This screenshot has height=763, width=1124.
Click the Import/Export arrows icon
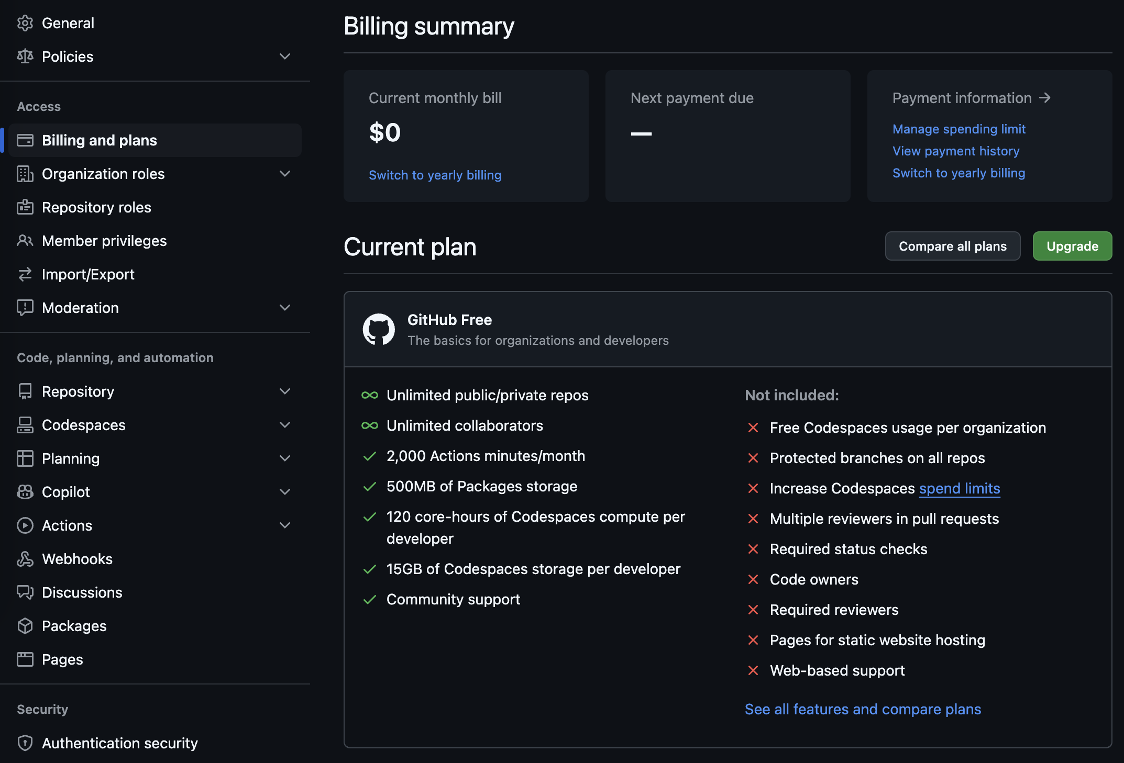tap(25, 274)
